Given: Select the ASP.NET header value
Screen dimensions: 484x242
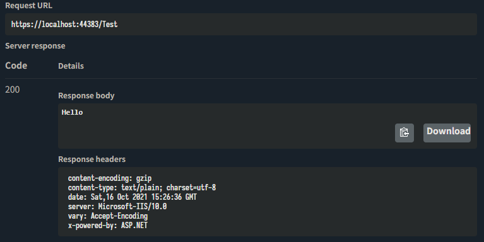Looking at the screenshot, I should tap(134, 226).
